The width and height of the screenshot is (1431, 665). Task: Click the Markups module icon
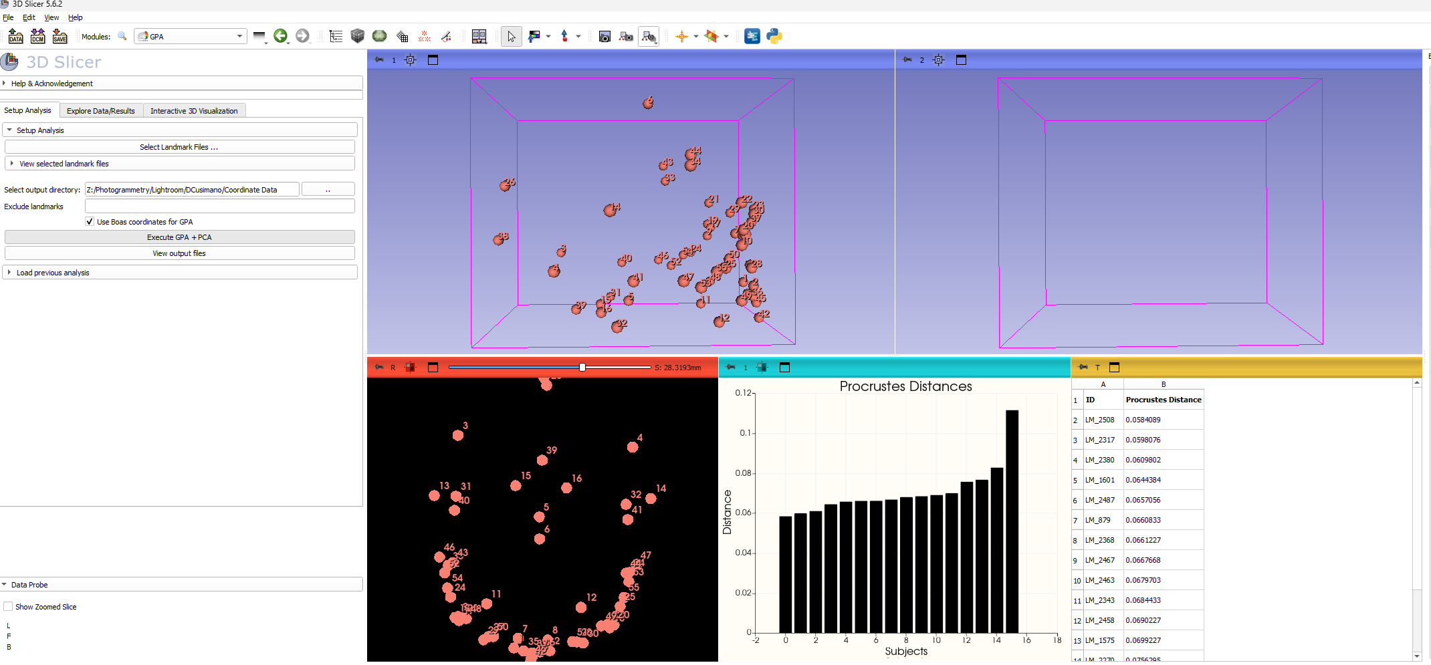(x=424, y=36)
